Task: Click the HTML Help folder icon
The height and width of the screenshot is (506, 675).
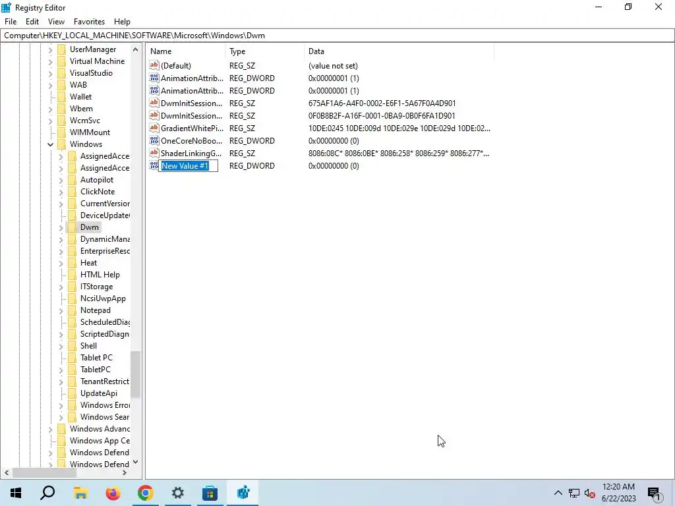Action: tap(72, 275)
